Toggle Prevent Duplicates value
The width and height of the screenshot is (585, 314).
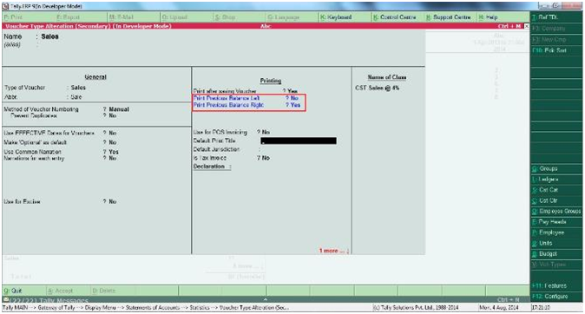point(113,116)
